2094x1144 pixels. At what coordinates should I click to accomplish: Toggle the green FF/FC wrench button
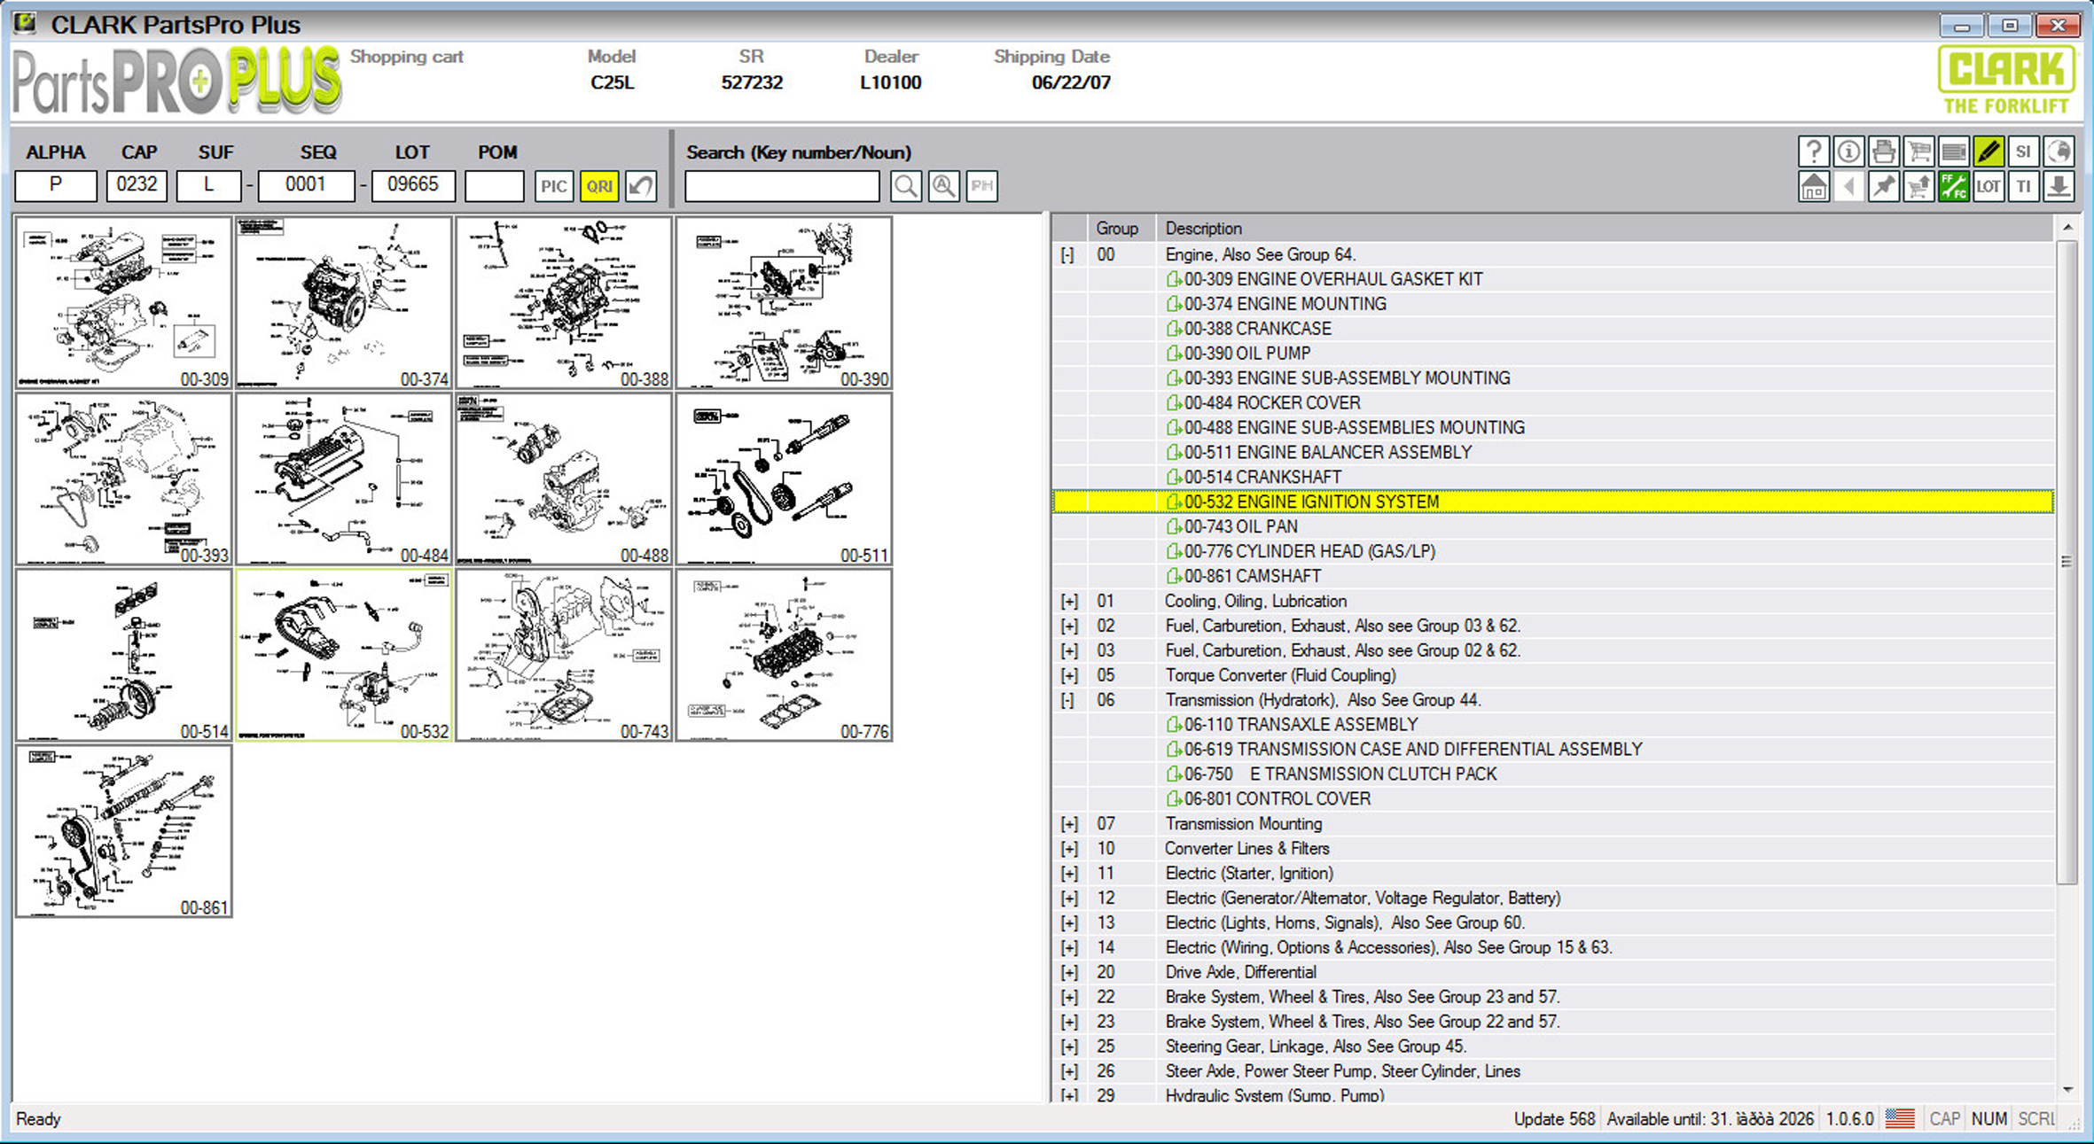(1953, 187)
